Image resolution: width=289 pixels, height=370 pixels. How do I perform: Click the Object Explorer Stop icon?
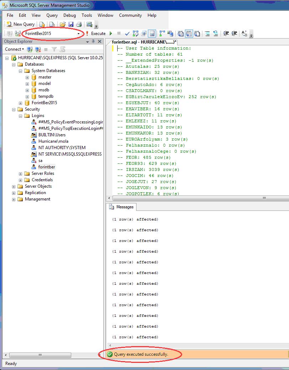46,49
